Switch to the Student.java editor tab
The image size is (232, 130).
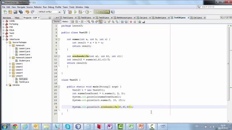pyautogui.click(x=160, y=18)
